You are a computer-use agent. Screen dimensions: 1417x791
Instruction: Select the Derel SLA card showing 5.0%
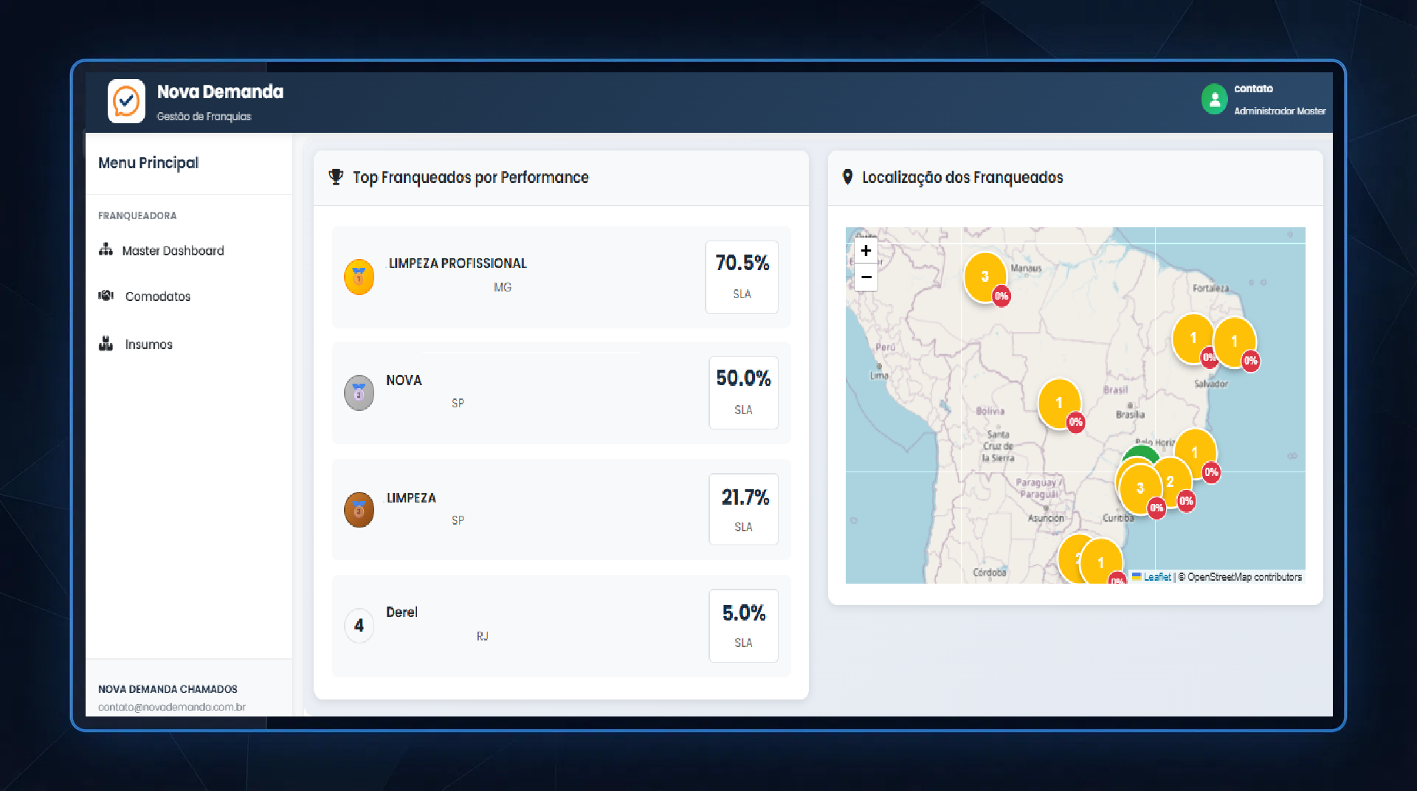pos(743,625)
